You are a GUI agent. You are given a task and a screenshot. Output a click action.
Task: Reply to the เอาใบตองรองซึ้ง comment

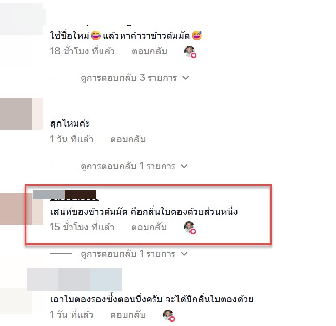[x=128, y=315]
